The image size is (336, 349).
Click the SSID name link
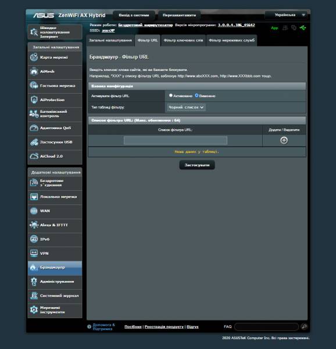[108, 30]
